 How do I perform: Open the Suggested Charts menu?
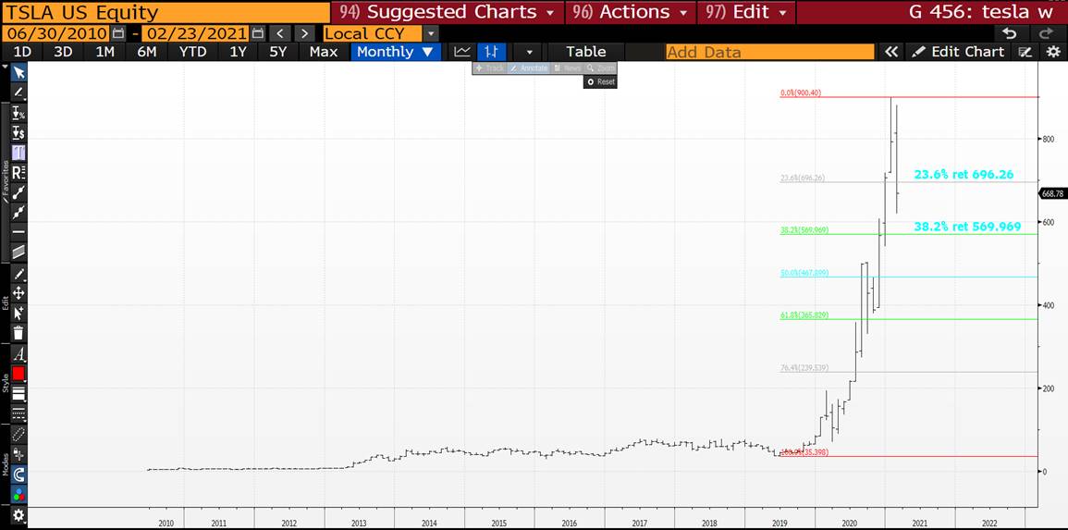[x=448, y=12]
